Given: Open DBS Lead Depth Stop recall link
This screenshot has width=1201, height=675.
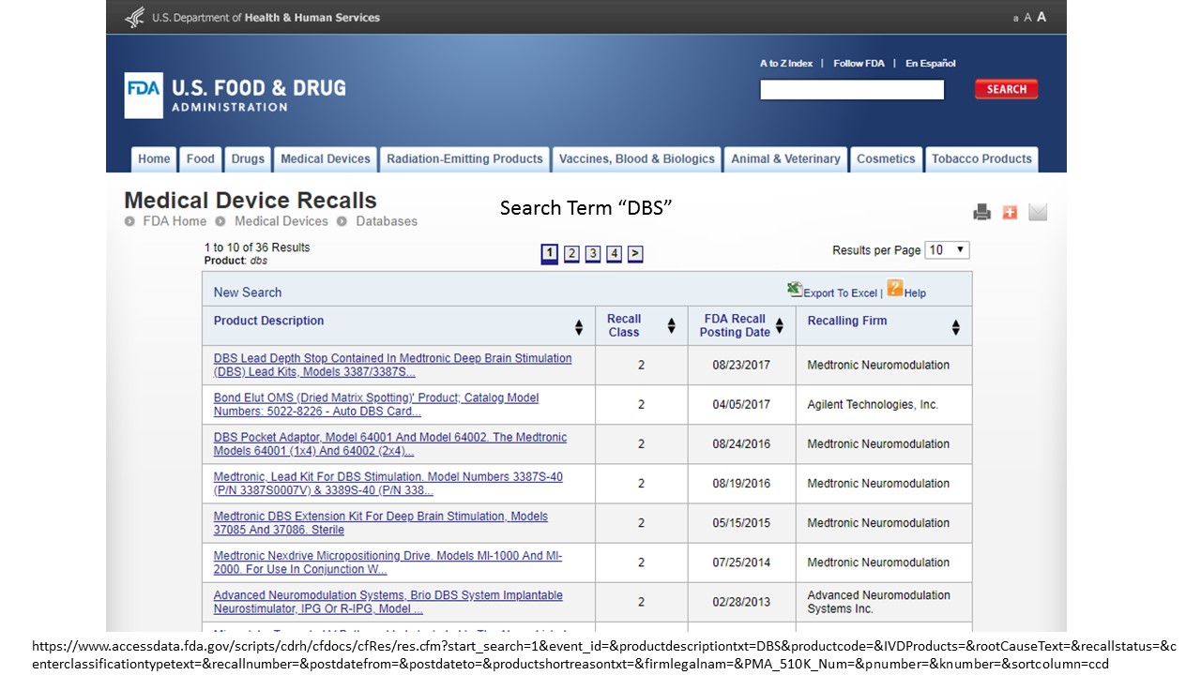Looking at the screenshot, I should pyautogui.click(x=392, y=365).
